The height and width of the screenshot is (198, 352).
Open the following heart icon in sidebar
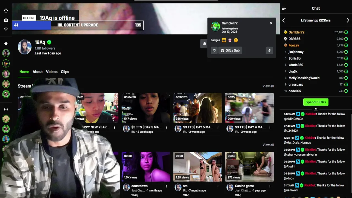[x=6, y=29]
